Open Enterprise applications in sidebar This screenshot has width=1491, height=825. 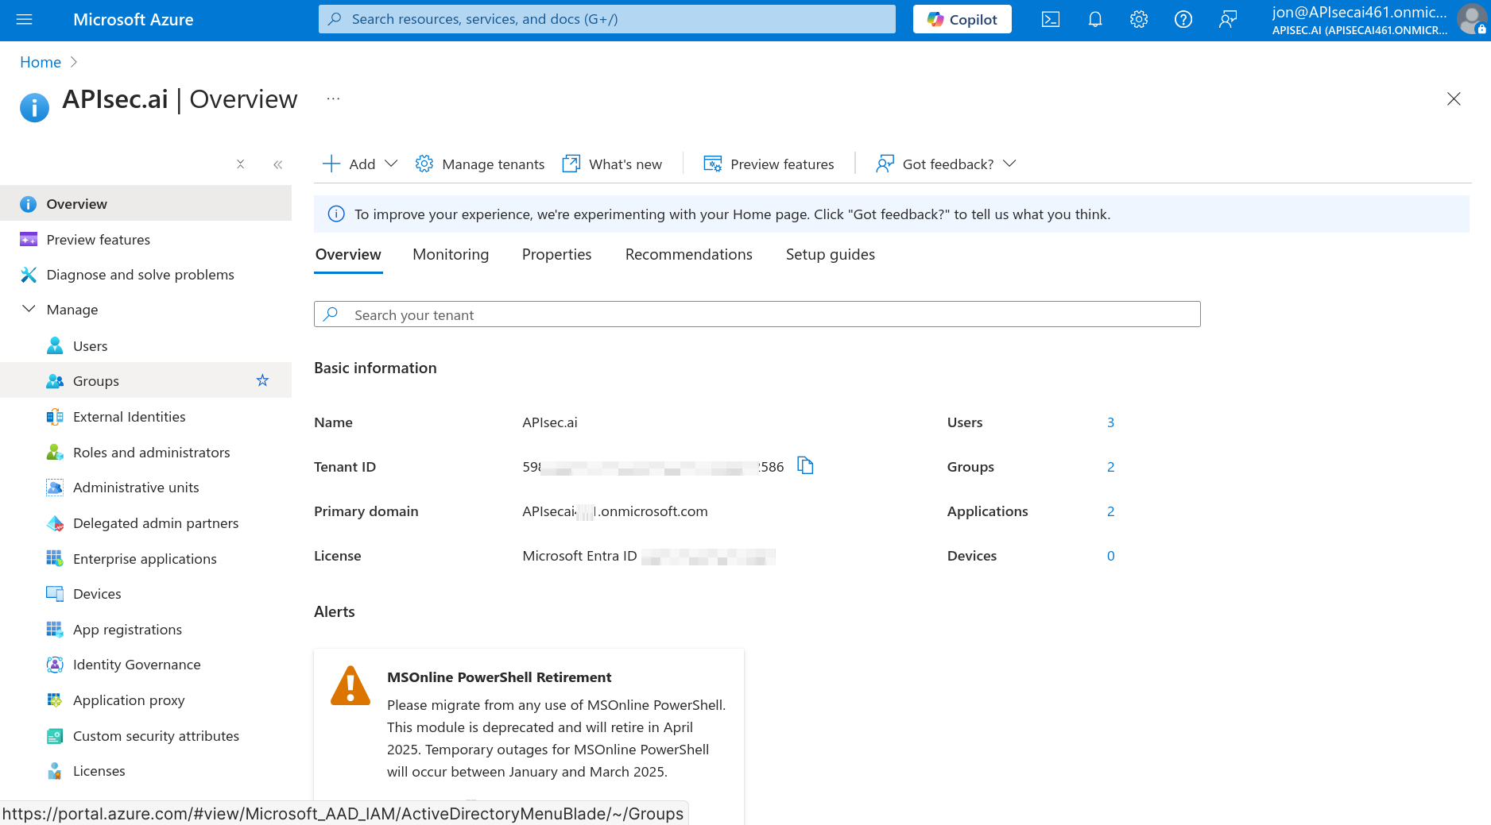(x=145, y=559)
